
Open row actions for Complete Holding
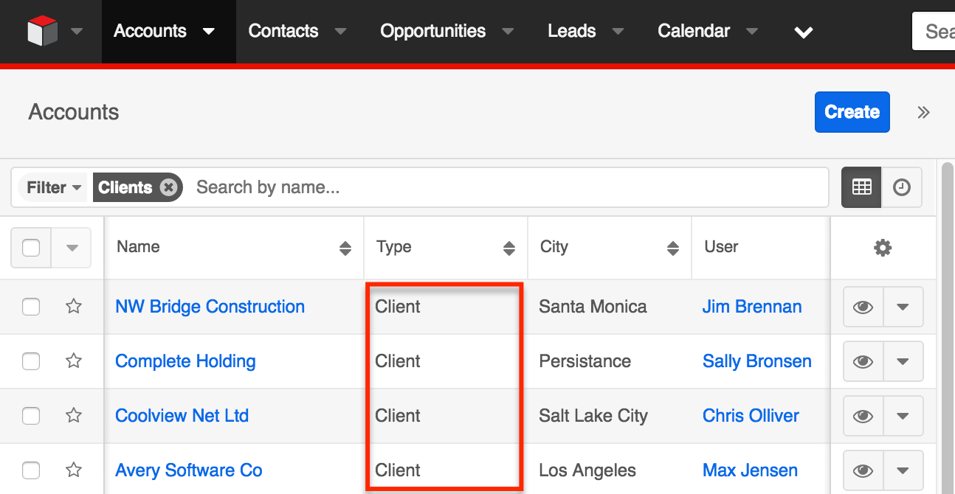coord(903,361)
